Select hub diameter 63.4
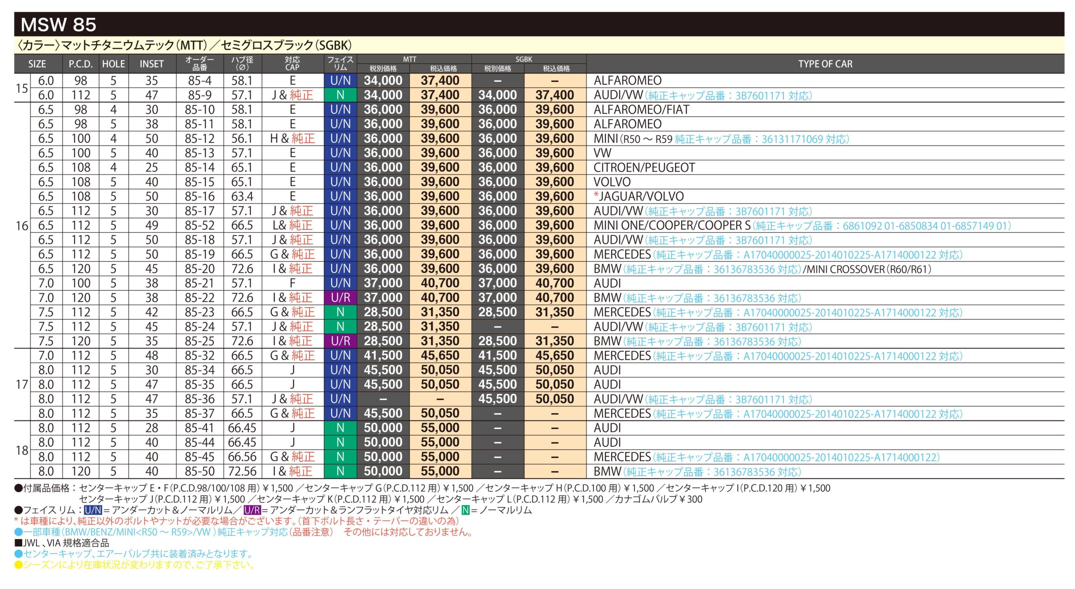Screen dimensions: 1075x589 (242, 196)
